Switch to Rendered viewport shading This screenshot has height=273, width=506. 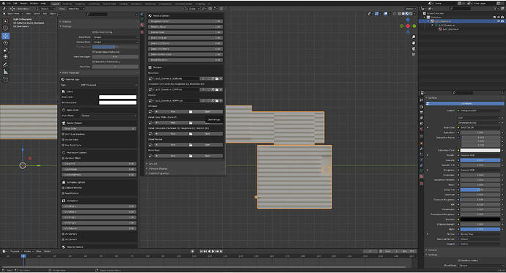point(411,14)
